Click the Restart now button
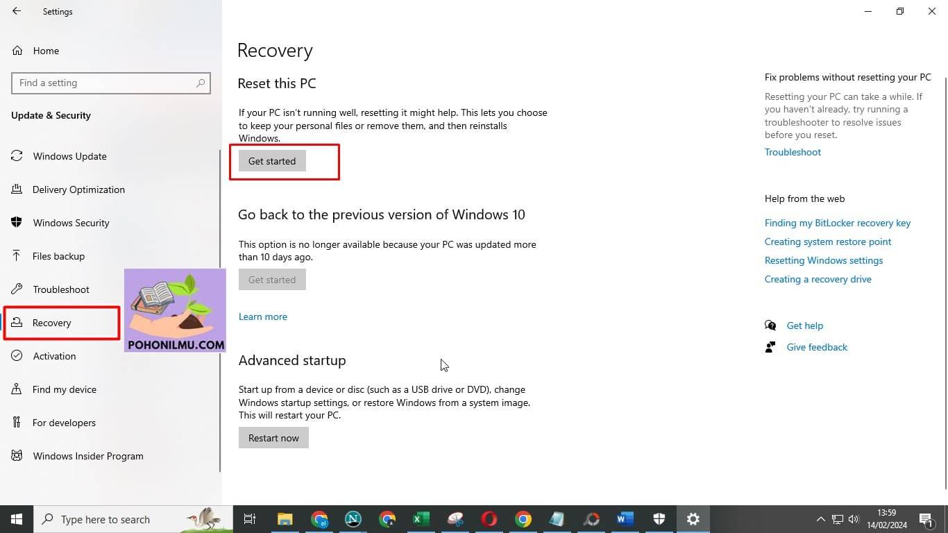Image resolution: width=948 pixels, height=533 pixels. 273,438
